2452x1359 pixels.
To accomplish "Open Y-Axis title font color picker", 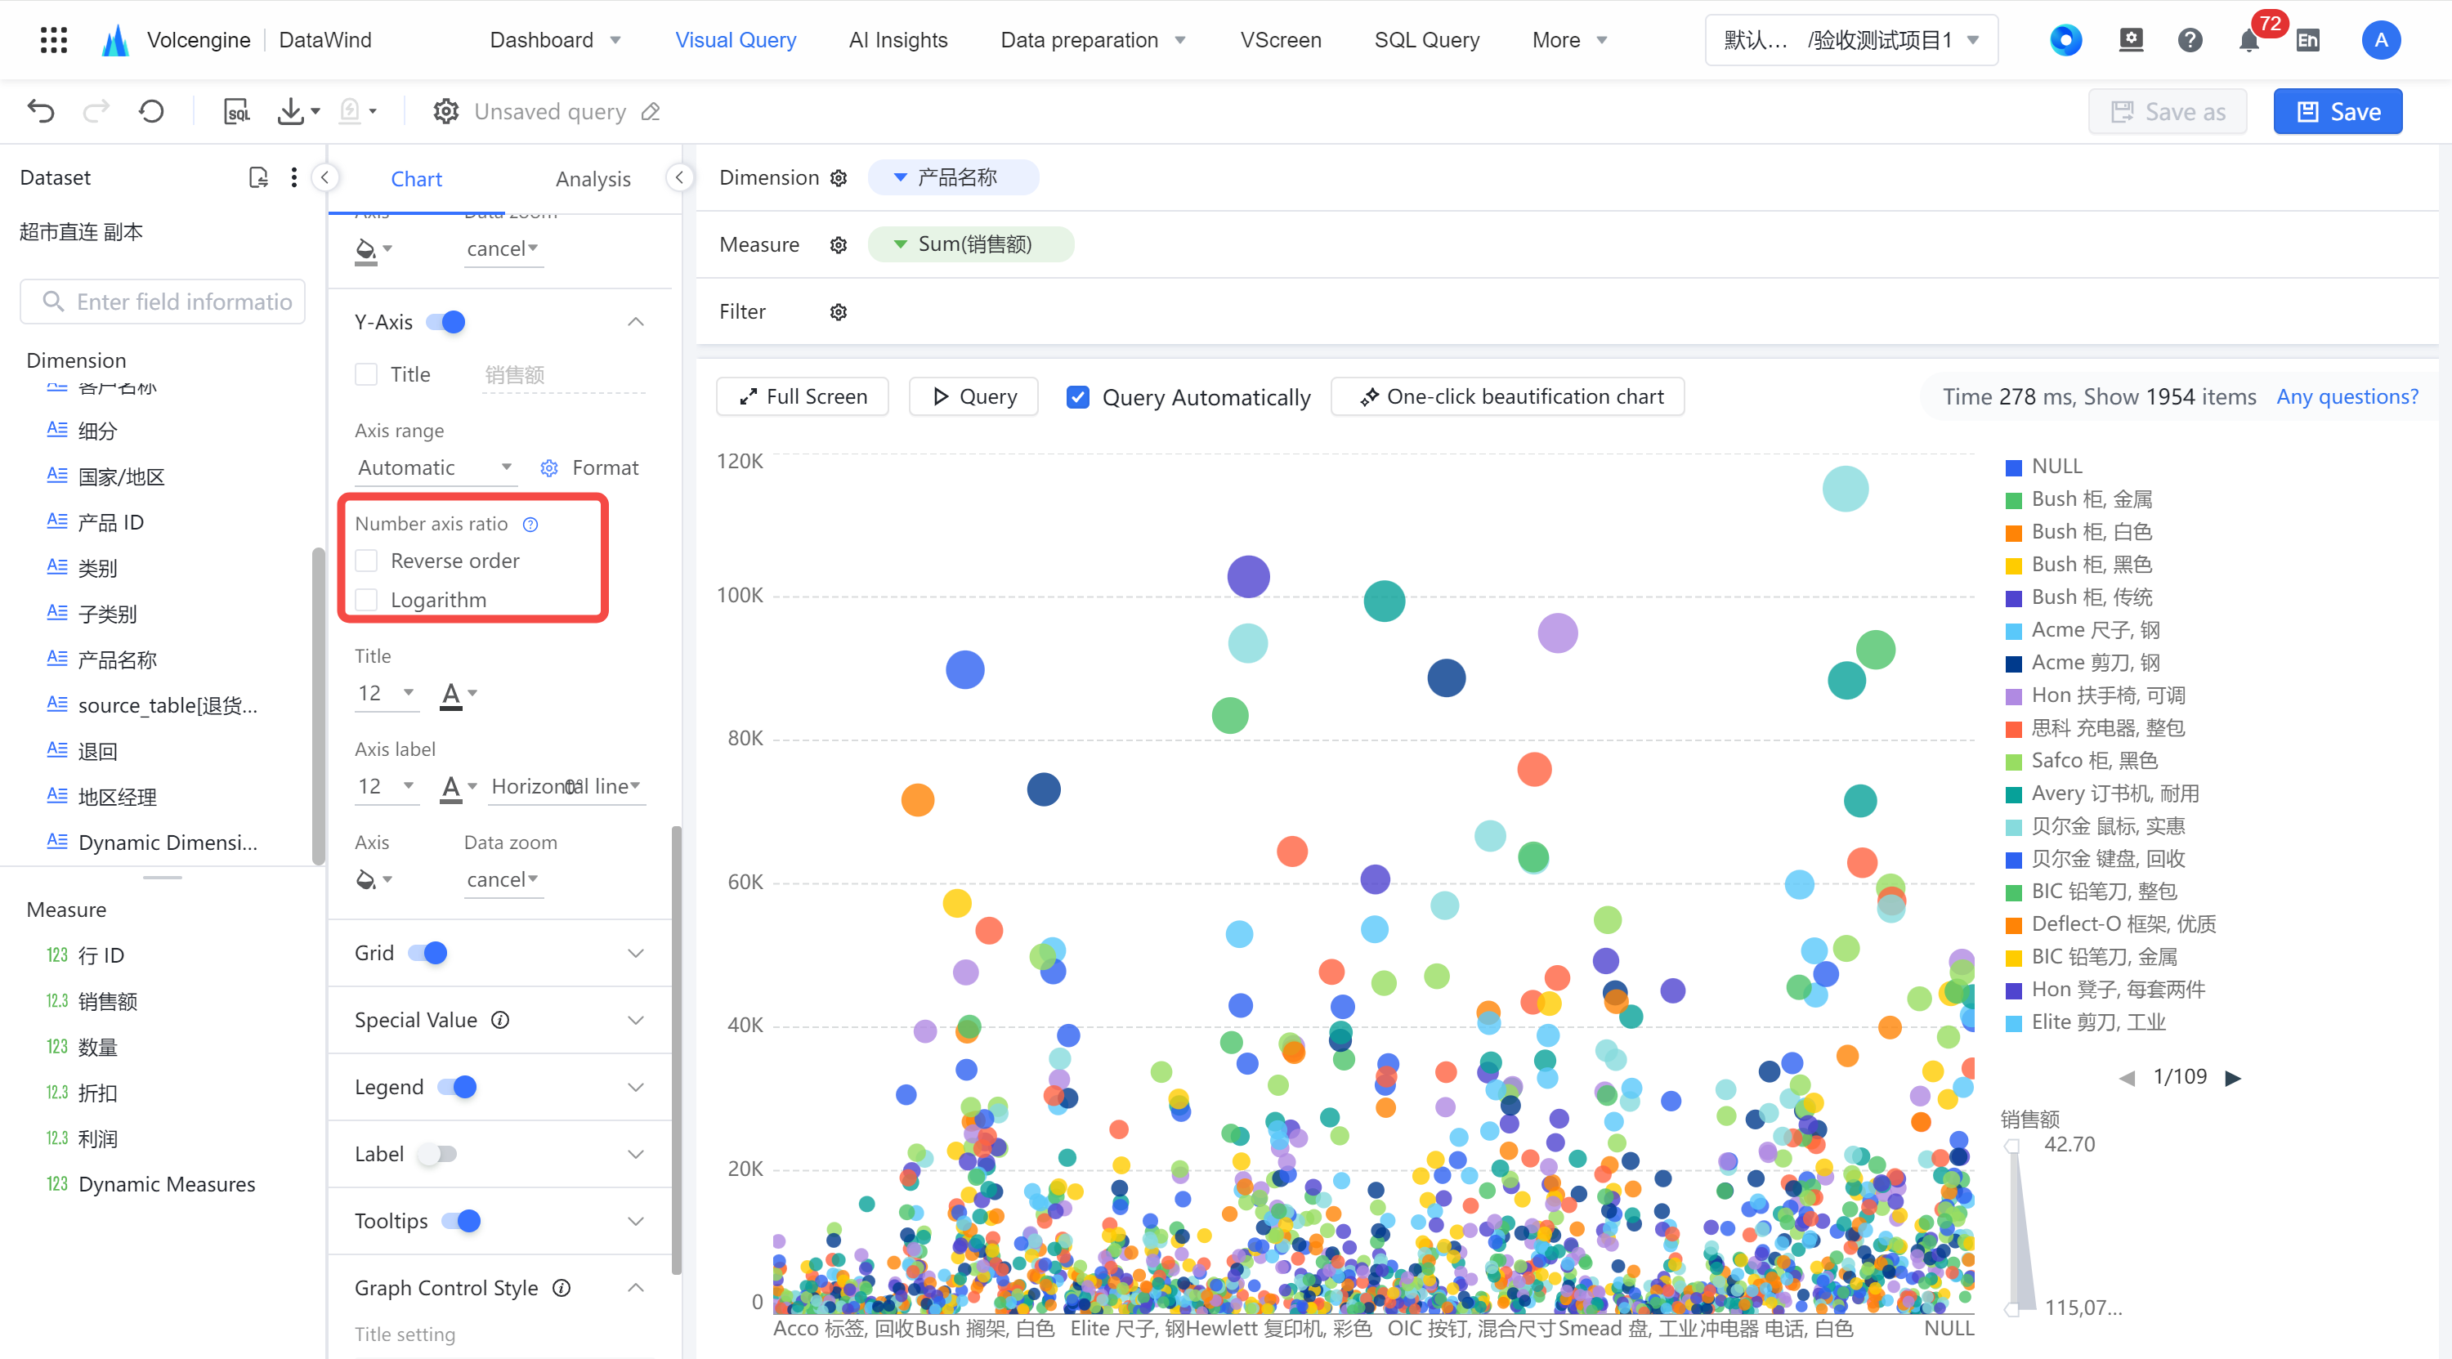I will click(458, 694).
